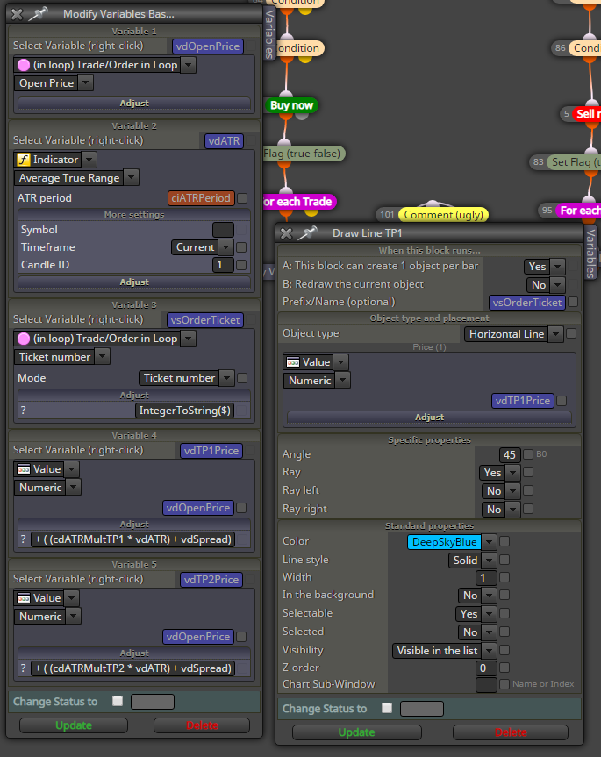Click the Value icon under Price (1)
This screenshot has height=757, width=601.
point(292,362)
